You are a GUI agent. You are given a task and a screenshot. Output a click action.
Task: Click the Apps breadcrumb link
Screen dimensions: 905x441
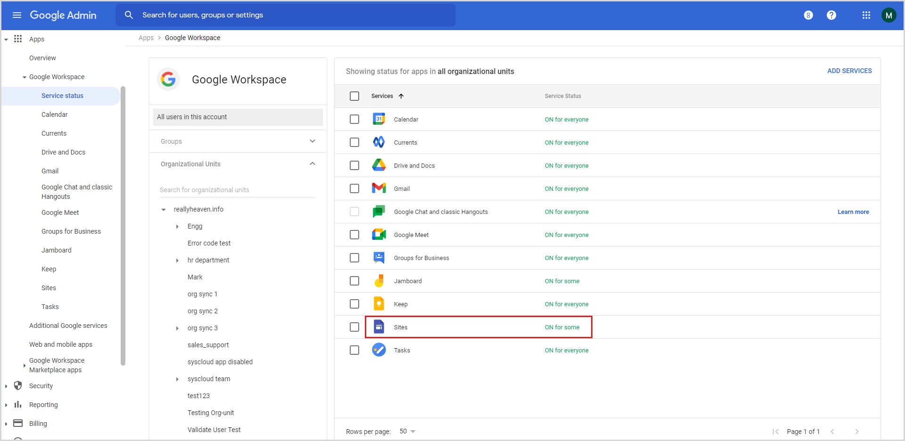click(146, 38)
